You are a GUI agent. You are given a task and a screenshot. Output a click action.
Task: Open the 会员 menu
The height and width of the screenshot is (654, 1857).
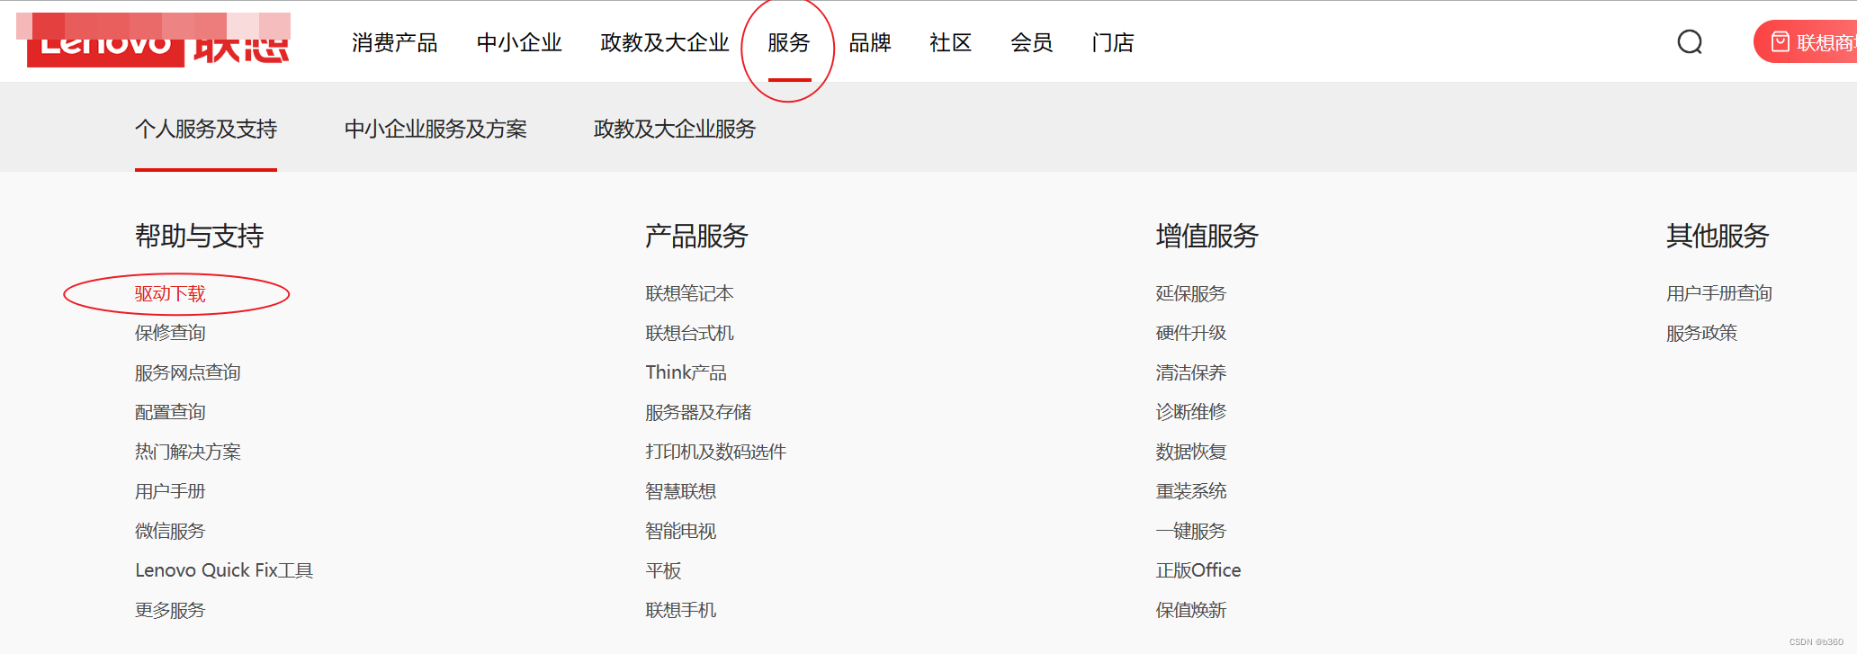tap(1032, 42)
